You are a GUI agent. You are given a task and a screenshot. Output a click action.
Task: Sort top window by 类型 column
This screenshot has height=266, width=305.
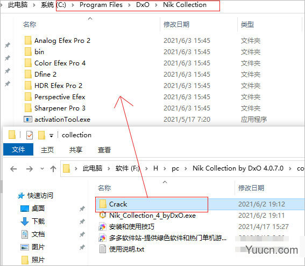point(247,25)
